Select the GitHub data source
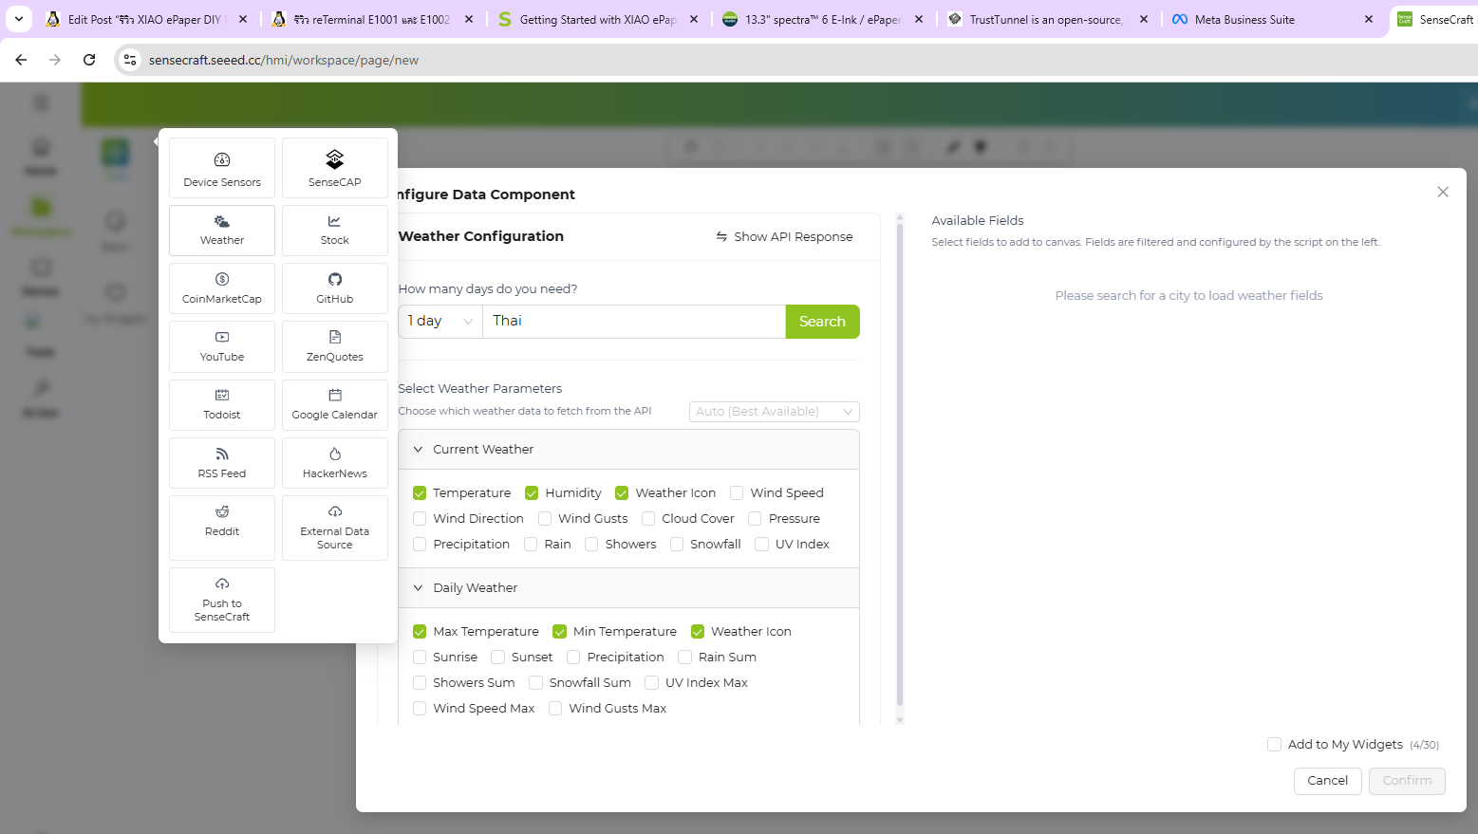The image size is (1478, 834). (334, 288)
